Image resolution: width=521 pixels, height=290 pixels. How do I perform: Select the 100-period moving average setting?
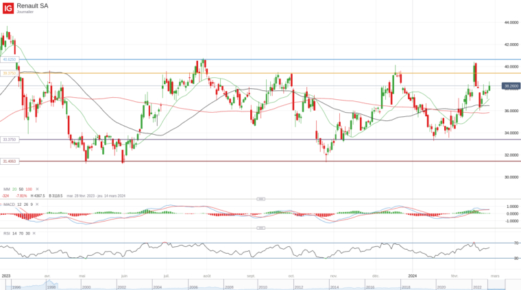coord(29,189)
